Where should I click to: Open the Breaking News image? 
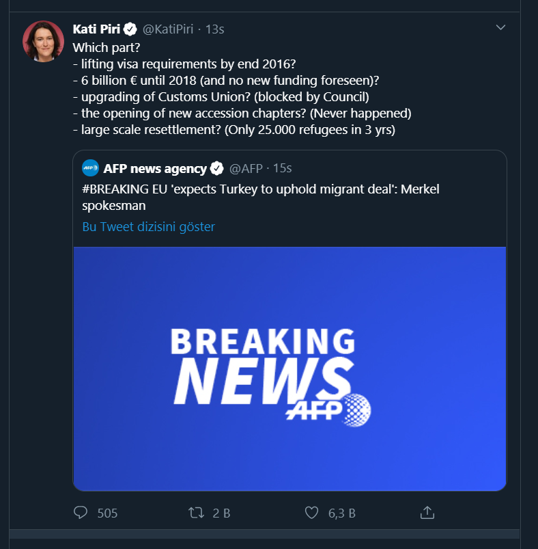289,369
